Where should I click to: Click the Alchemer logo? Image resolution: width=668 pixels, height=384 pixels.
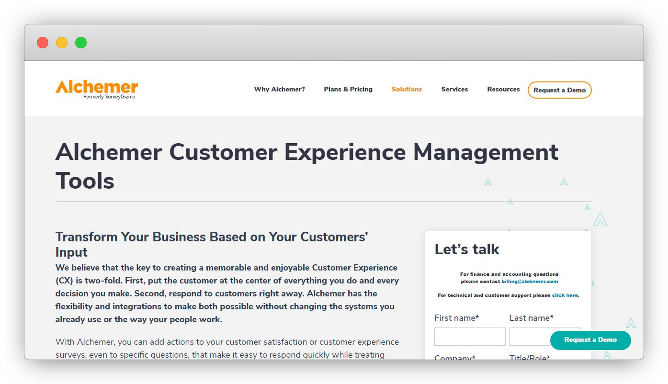97,90
